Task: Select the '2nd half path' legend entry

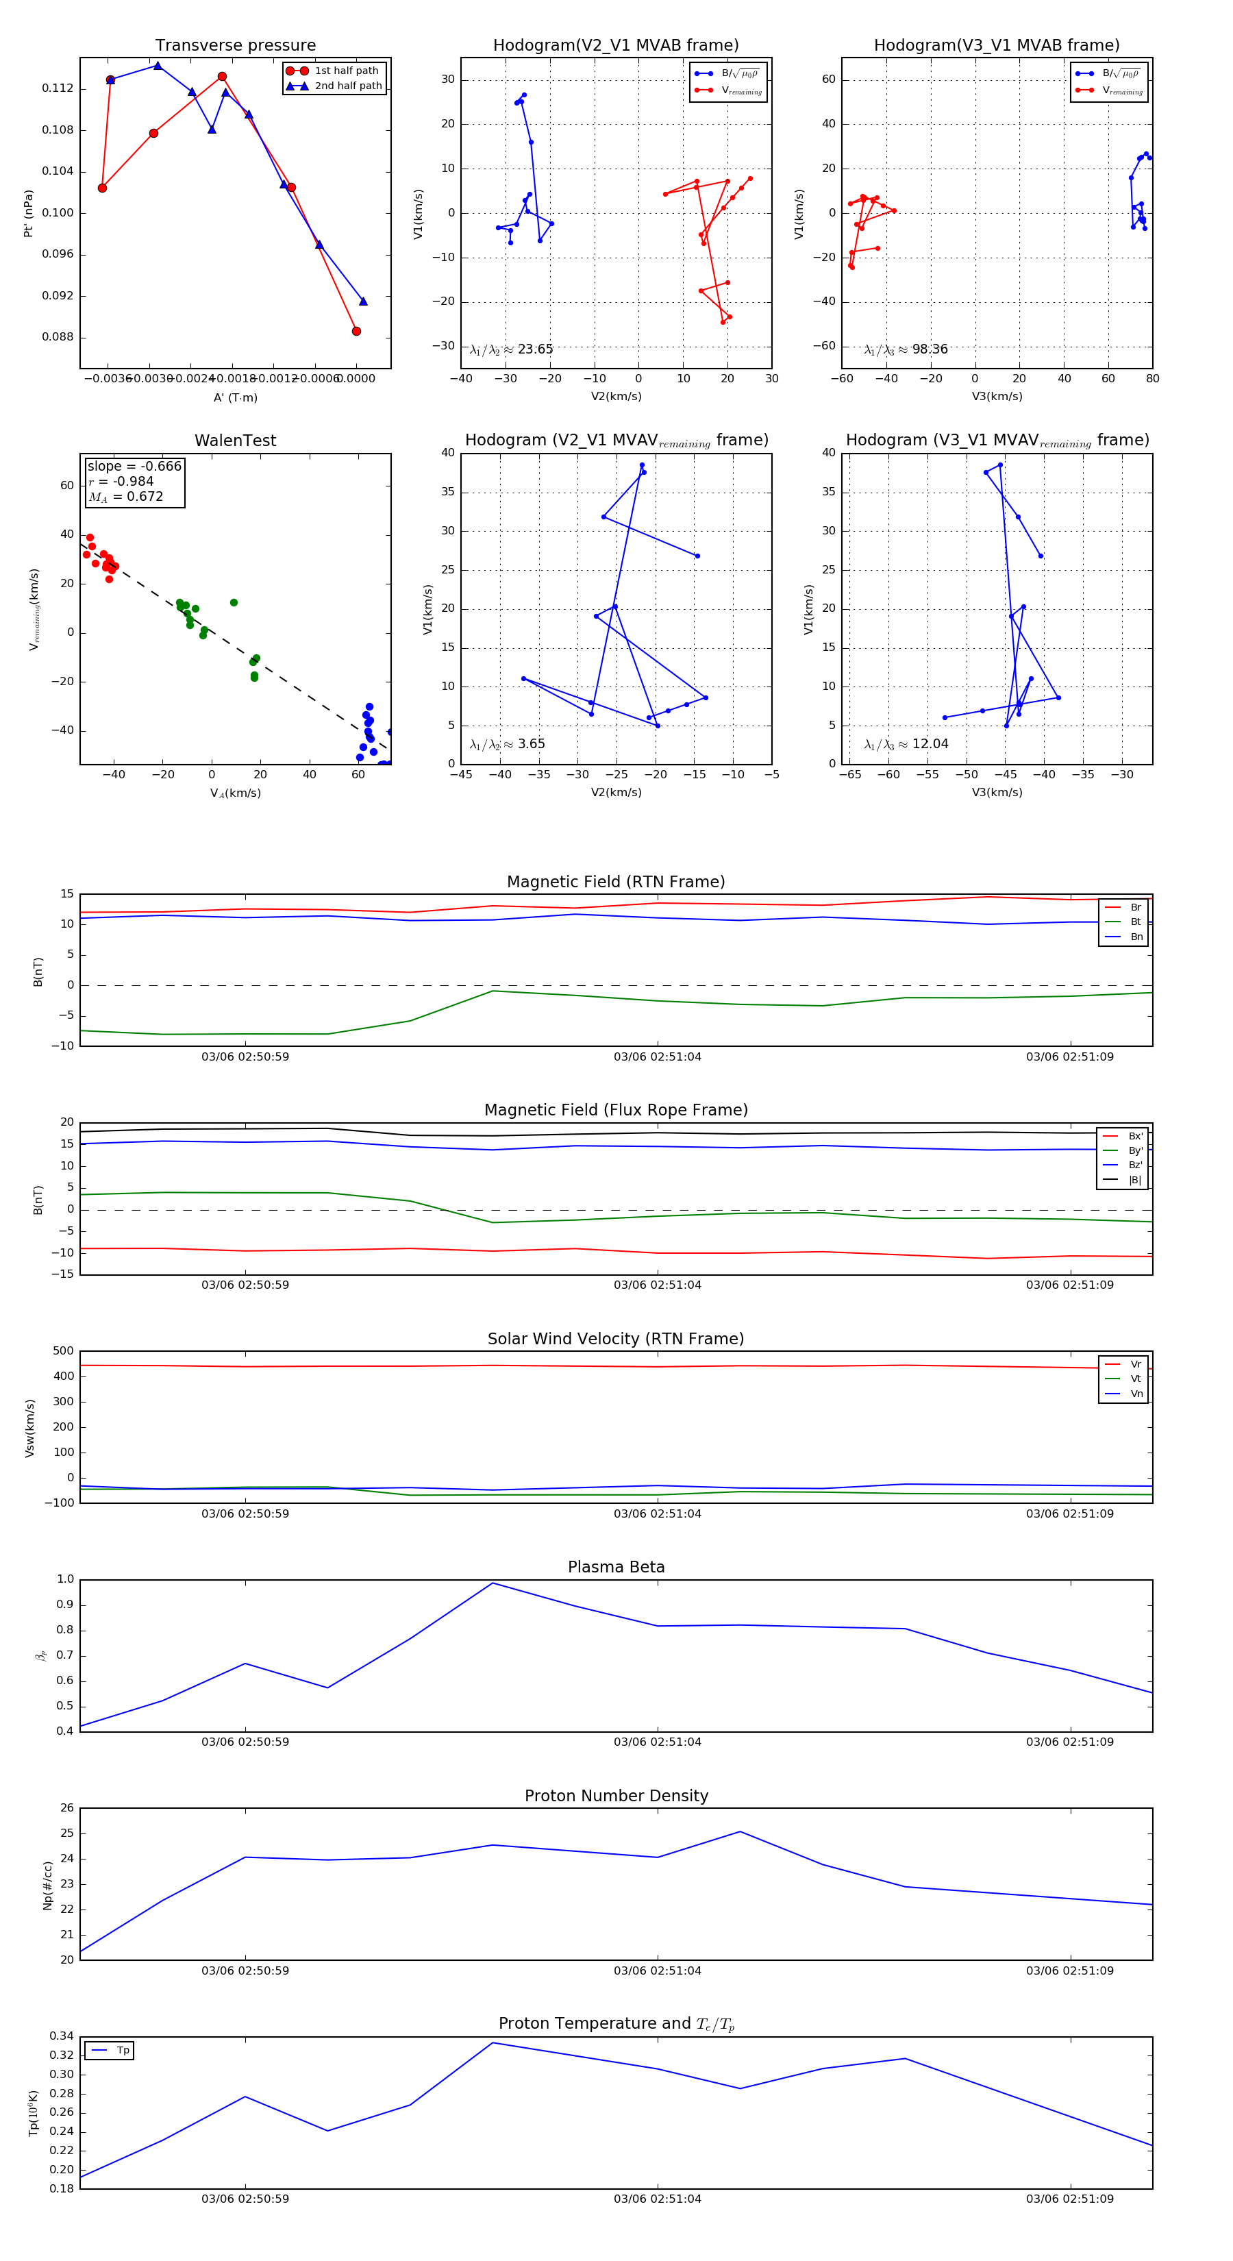Action: 335,86
